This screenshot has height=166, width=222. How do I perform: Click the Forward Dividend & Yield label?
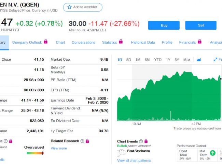click(65, 110)
